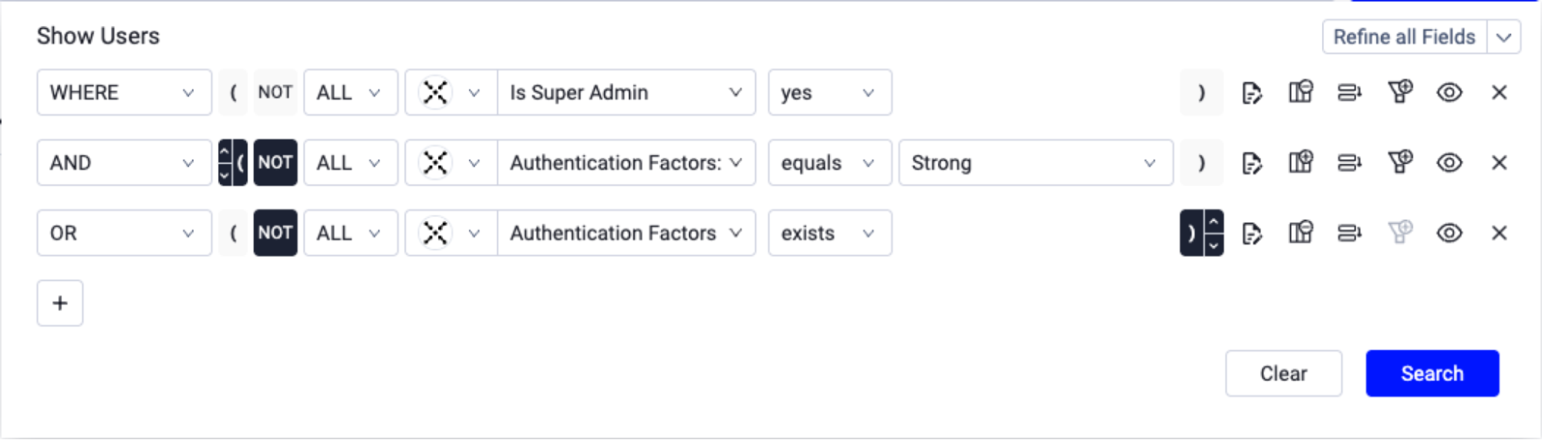Image resolution: width=1542 pixels, height=440 pixels.
Task: Toggle the eye icon on the Strong row
Action: pyautogui.click(x=1449, y=163)
